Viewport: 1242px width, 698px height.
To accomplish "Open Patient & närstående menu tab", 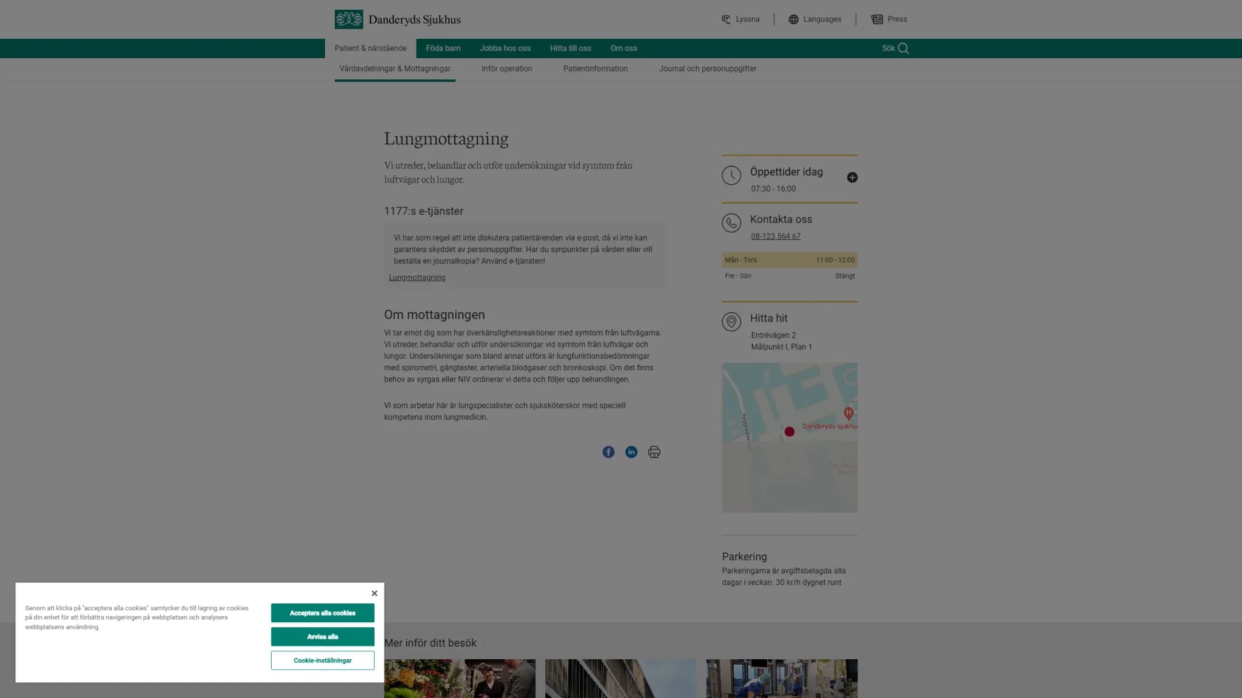I will 371,48.
